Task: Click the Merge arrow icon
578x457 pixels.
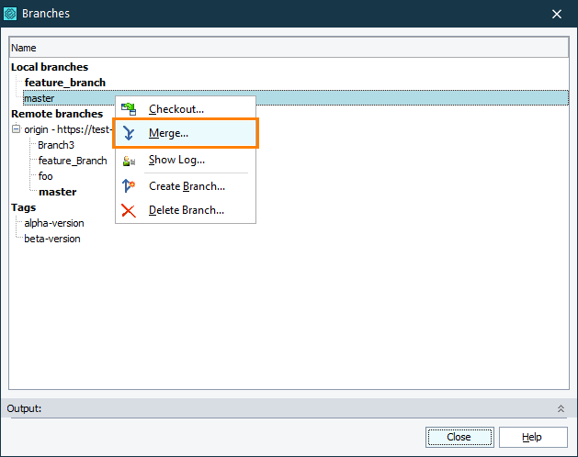Action: click(129, 133)
